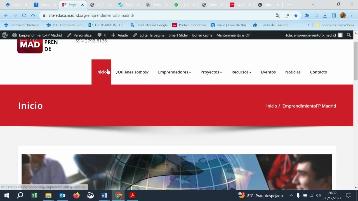Viewport: 358px width, 201px height.
Task: Open the Traductor de Google bookmark
Action: (x=149, y=25)
